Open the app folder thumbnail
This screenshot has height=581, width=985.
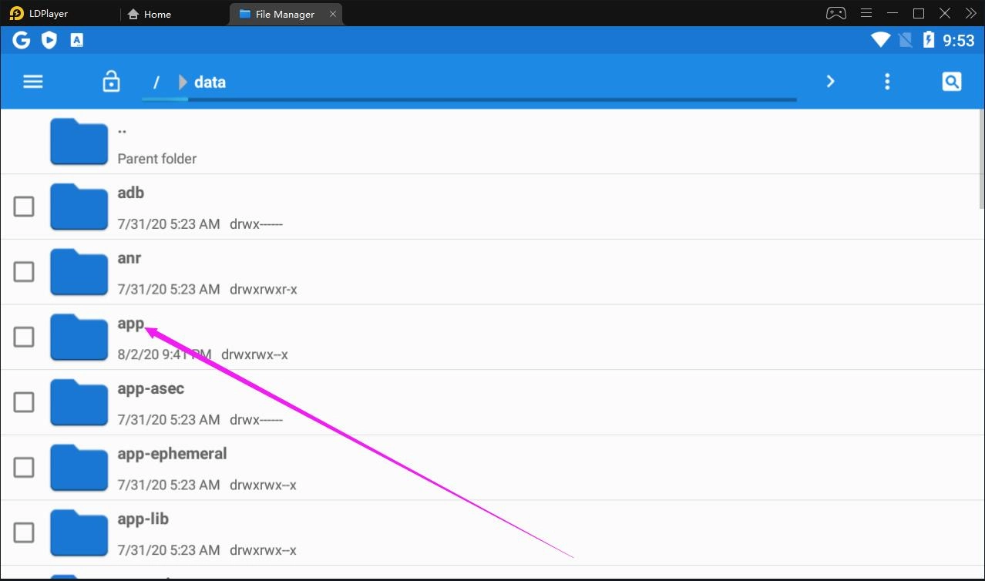pyautogui.click(x=78, y=337)
